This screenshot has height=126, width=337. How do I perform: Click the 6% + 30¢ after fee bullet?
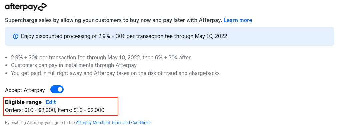[101, 58]
